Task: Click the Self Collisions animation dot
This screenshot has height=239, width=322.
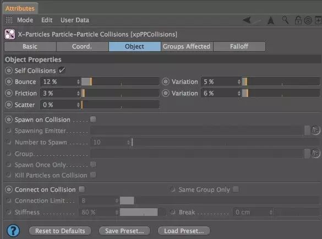Action: (9, 70)
